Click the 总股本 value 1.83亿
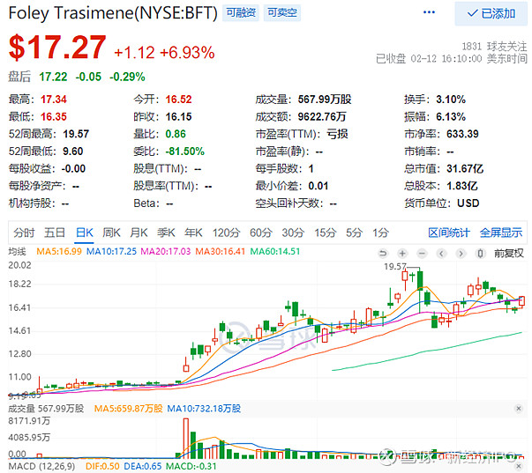Image resolution: width=532 pixels, height=473 pixels. (461, 186)
